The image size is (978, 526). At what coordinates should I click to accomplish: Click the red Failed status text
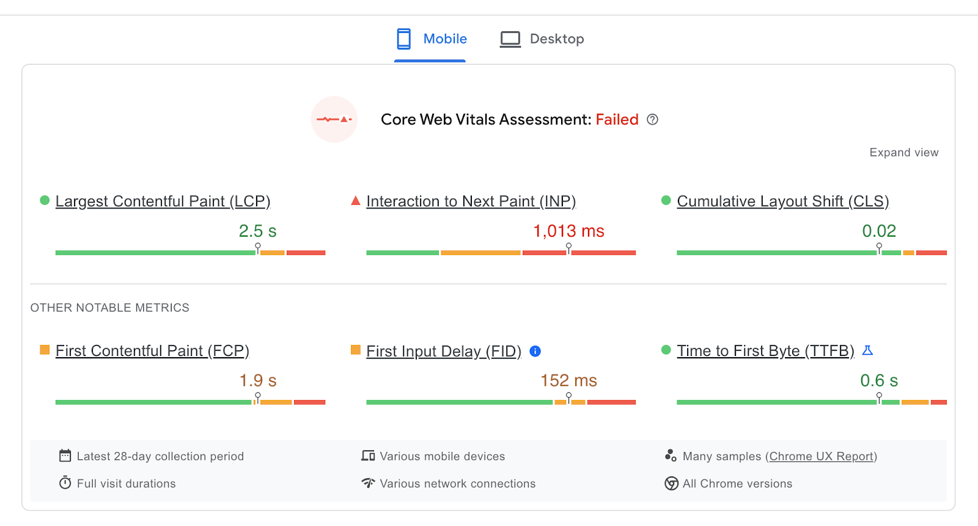click(617, 119)
